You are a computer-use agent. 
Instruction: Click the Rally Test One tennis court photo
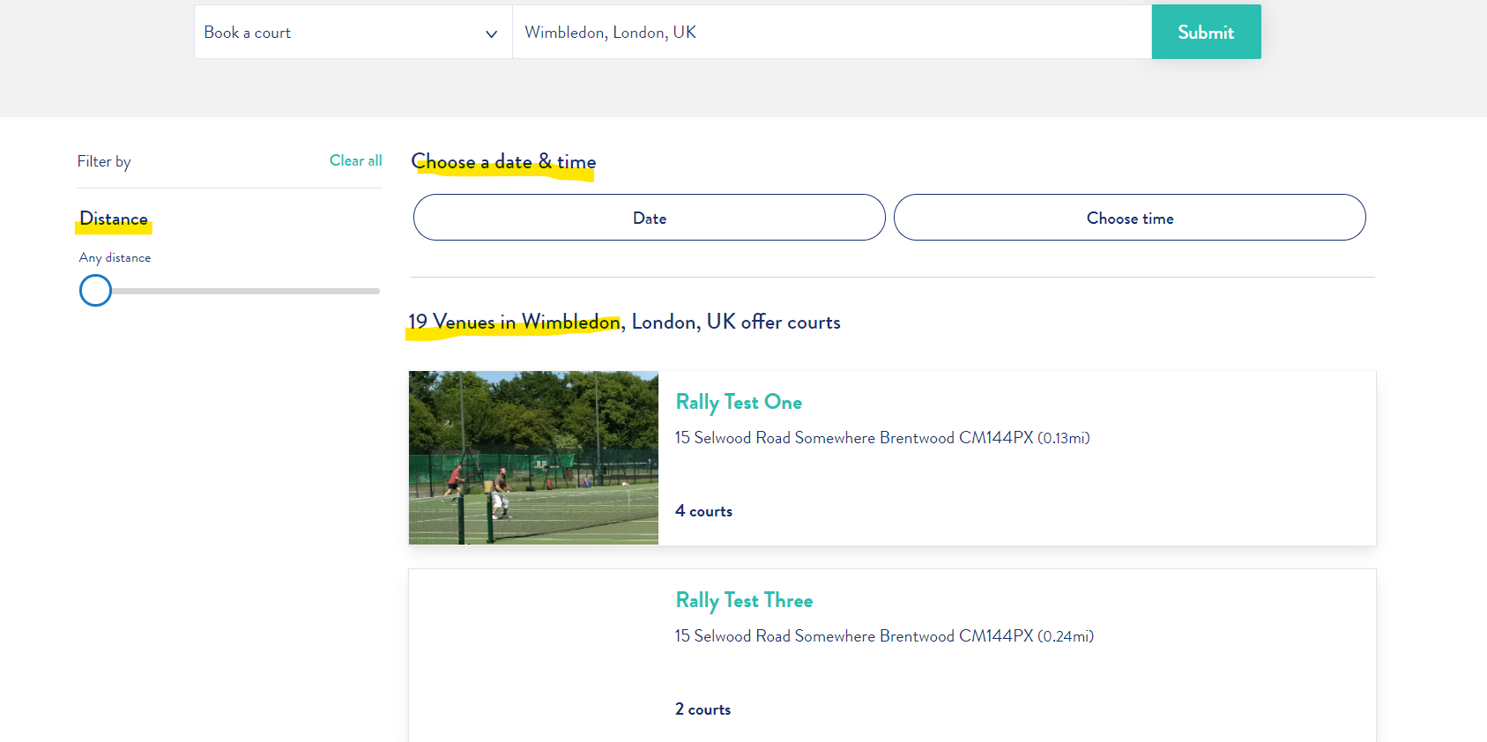[x=533, y=457]
